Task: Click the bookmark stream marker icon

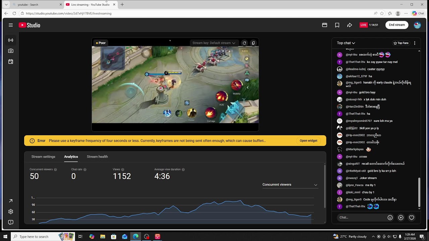Action: click(337, 25)
